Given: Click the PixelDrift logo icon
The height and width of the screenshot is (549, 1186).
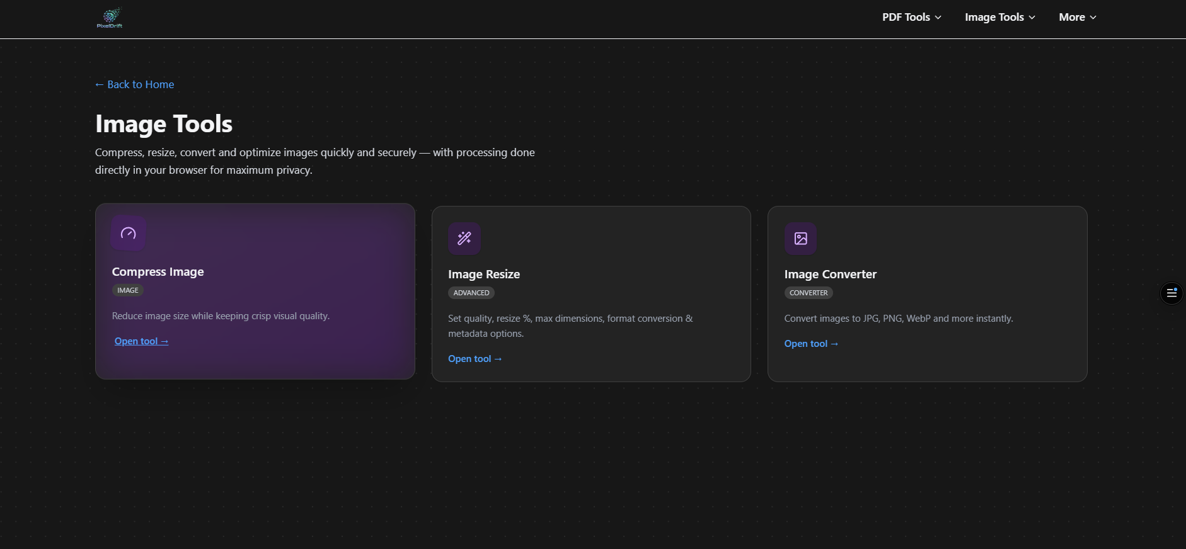Looking at the screenshot, I should pos(110,18).
